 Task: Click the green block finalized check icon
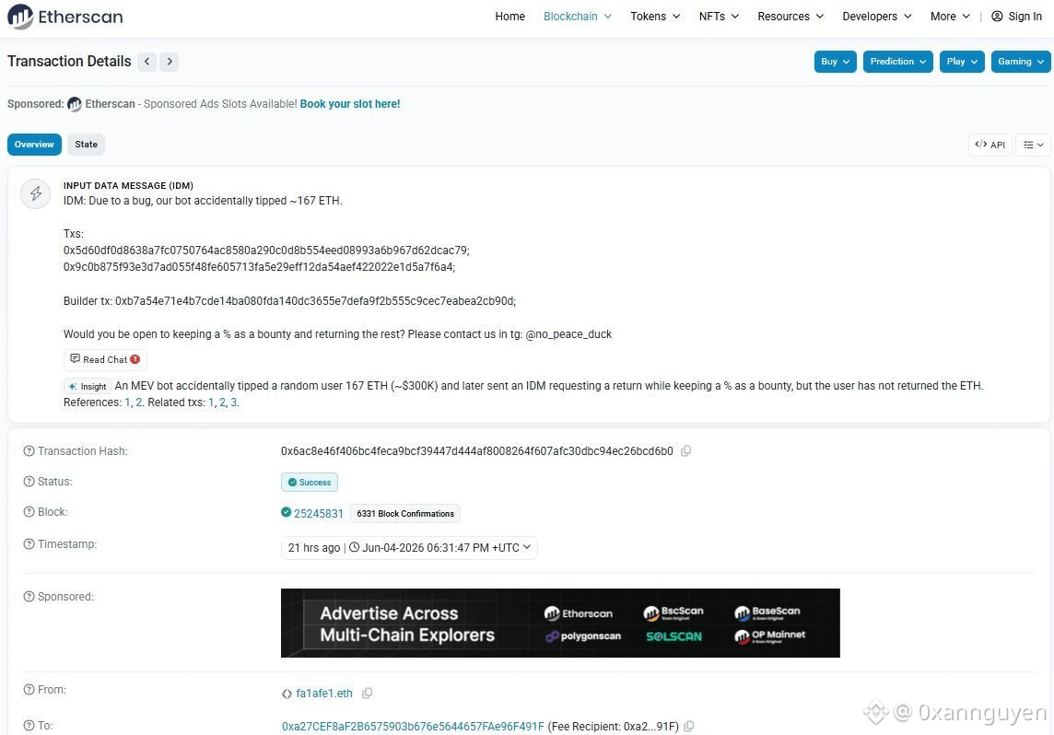pyautogui.click(x=286, y=513)
